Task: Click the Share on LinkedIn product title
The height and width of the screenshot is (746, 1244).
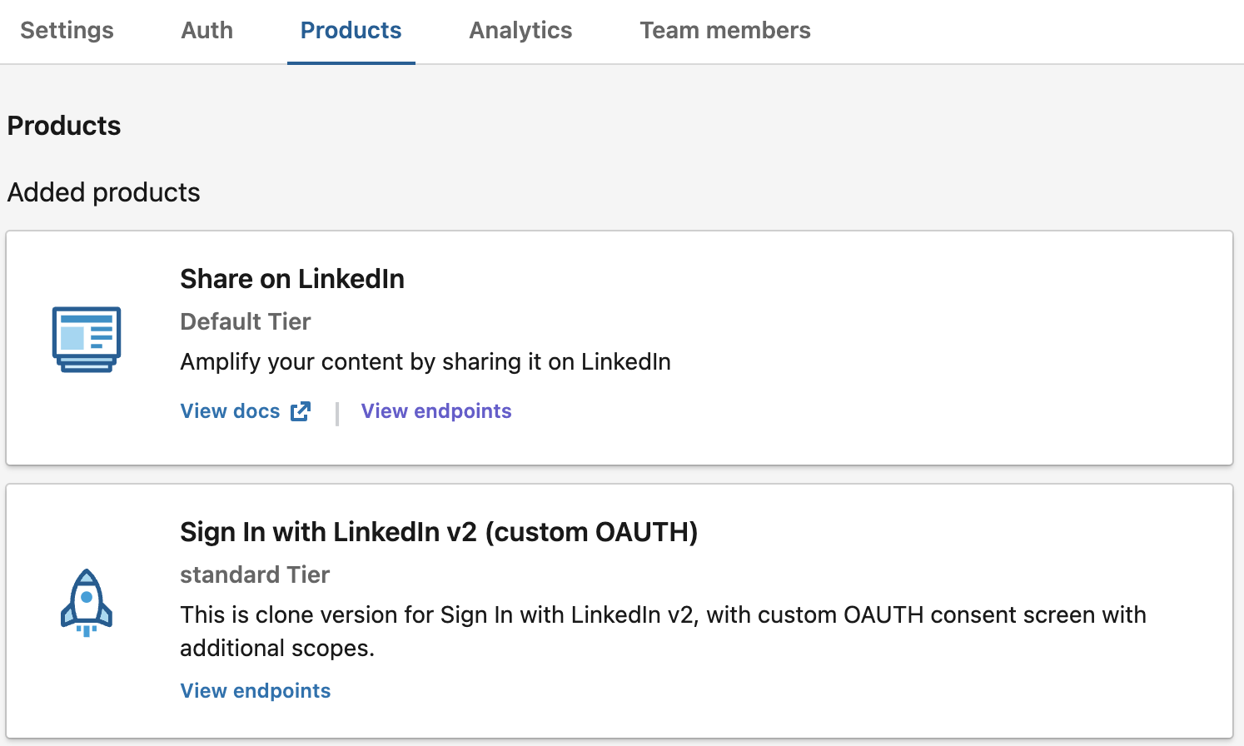Action: [x=292, y=279]
